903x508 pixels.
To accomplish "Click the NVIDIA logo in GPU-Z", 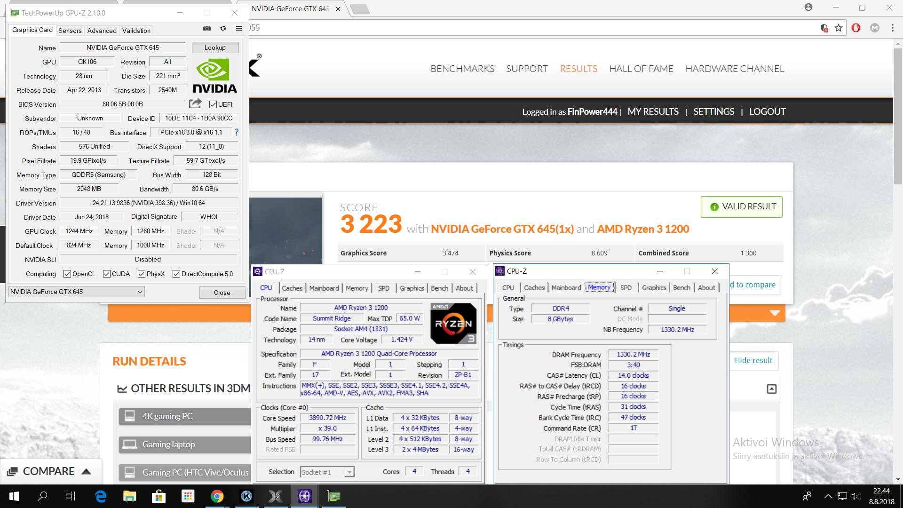I will click(x=214, y=76).
